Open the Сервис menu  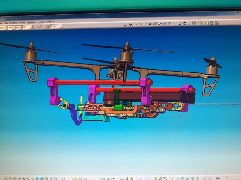(23, 22)
